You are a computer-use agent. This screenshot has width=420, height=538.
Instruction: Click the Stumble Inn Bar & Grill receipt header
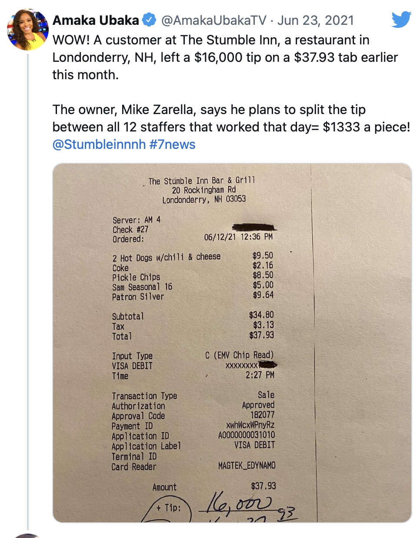(202, 181)
